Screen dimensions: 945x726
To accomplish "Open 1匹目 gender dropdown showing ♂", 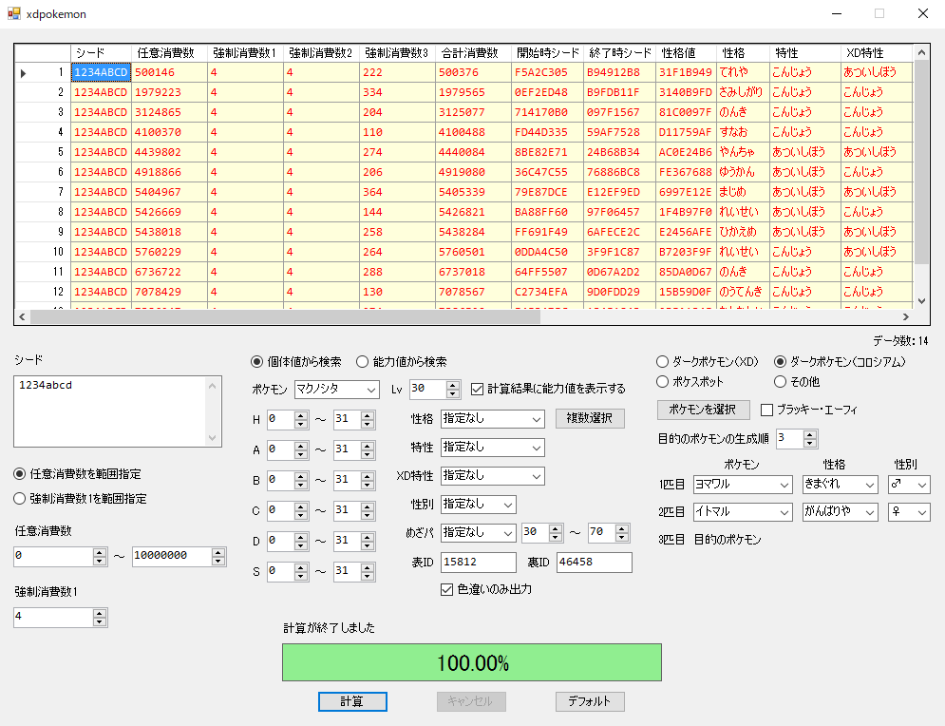I will point(909,485).
